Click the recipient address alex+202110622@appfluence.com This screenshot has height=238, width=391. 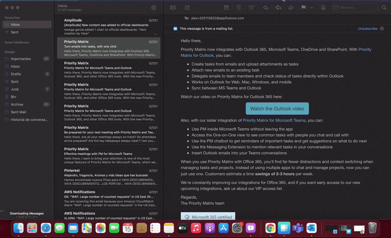click(x=218, y=18)
